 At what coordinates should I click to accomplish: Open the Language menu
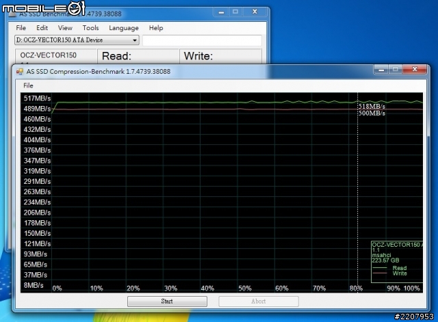click(124, 28)
